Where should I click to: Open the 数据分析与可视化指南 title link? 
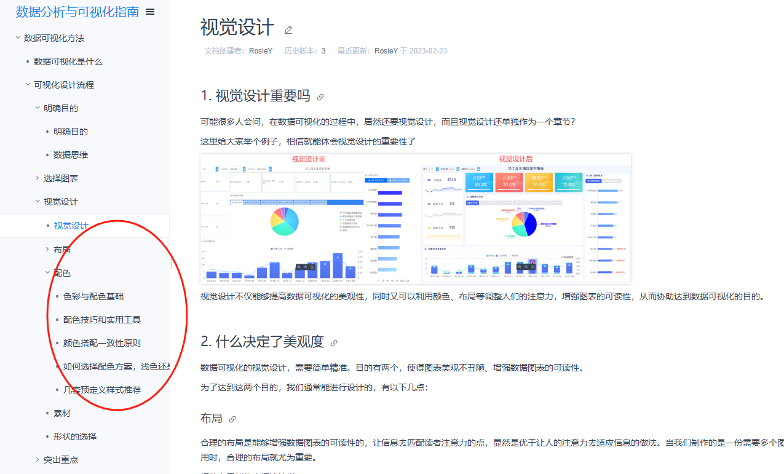(77, 12)
